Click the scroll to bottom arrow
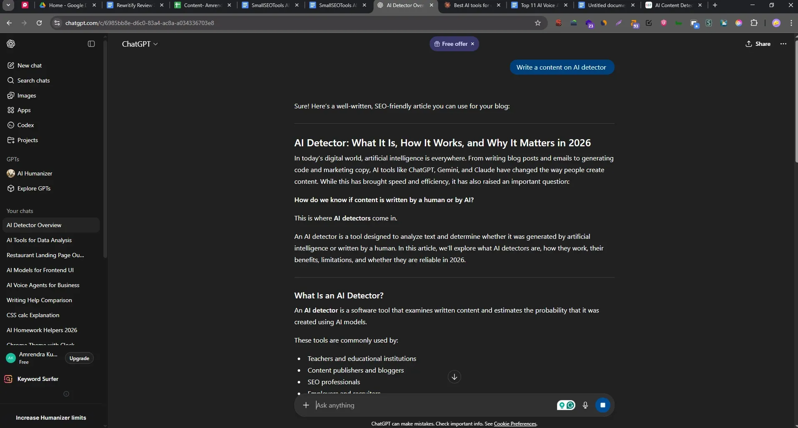798x428 pixels. click(x=454, y=377)
